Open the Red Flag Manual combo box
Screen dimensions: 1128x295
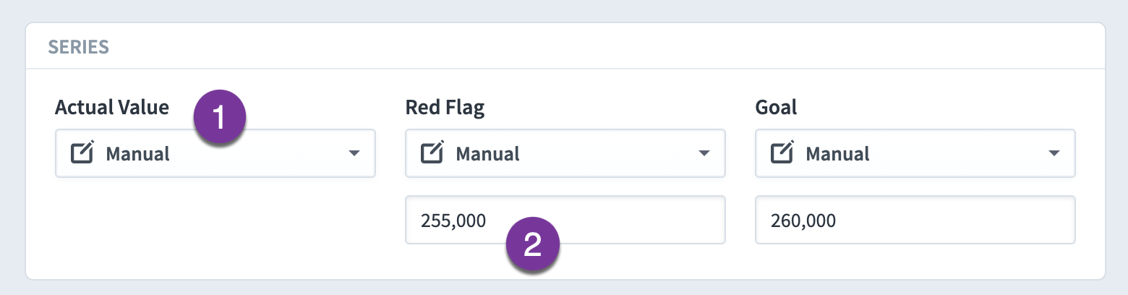[565, 153]
